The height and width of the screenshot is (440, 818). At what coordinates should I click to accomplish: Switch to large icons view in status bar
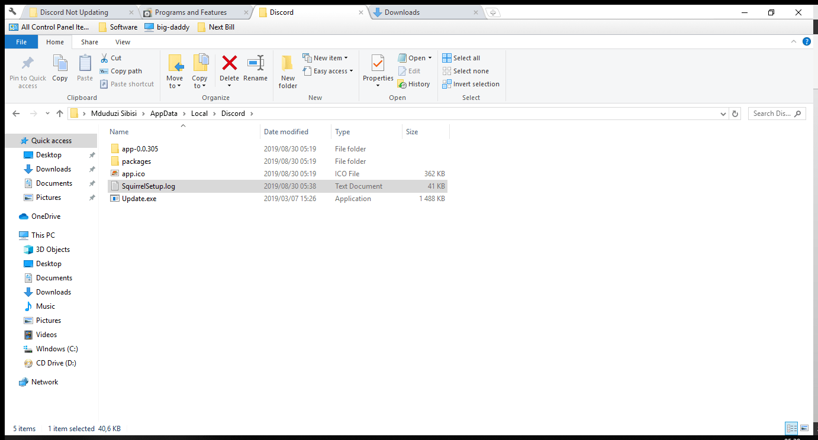(804, 428)
